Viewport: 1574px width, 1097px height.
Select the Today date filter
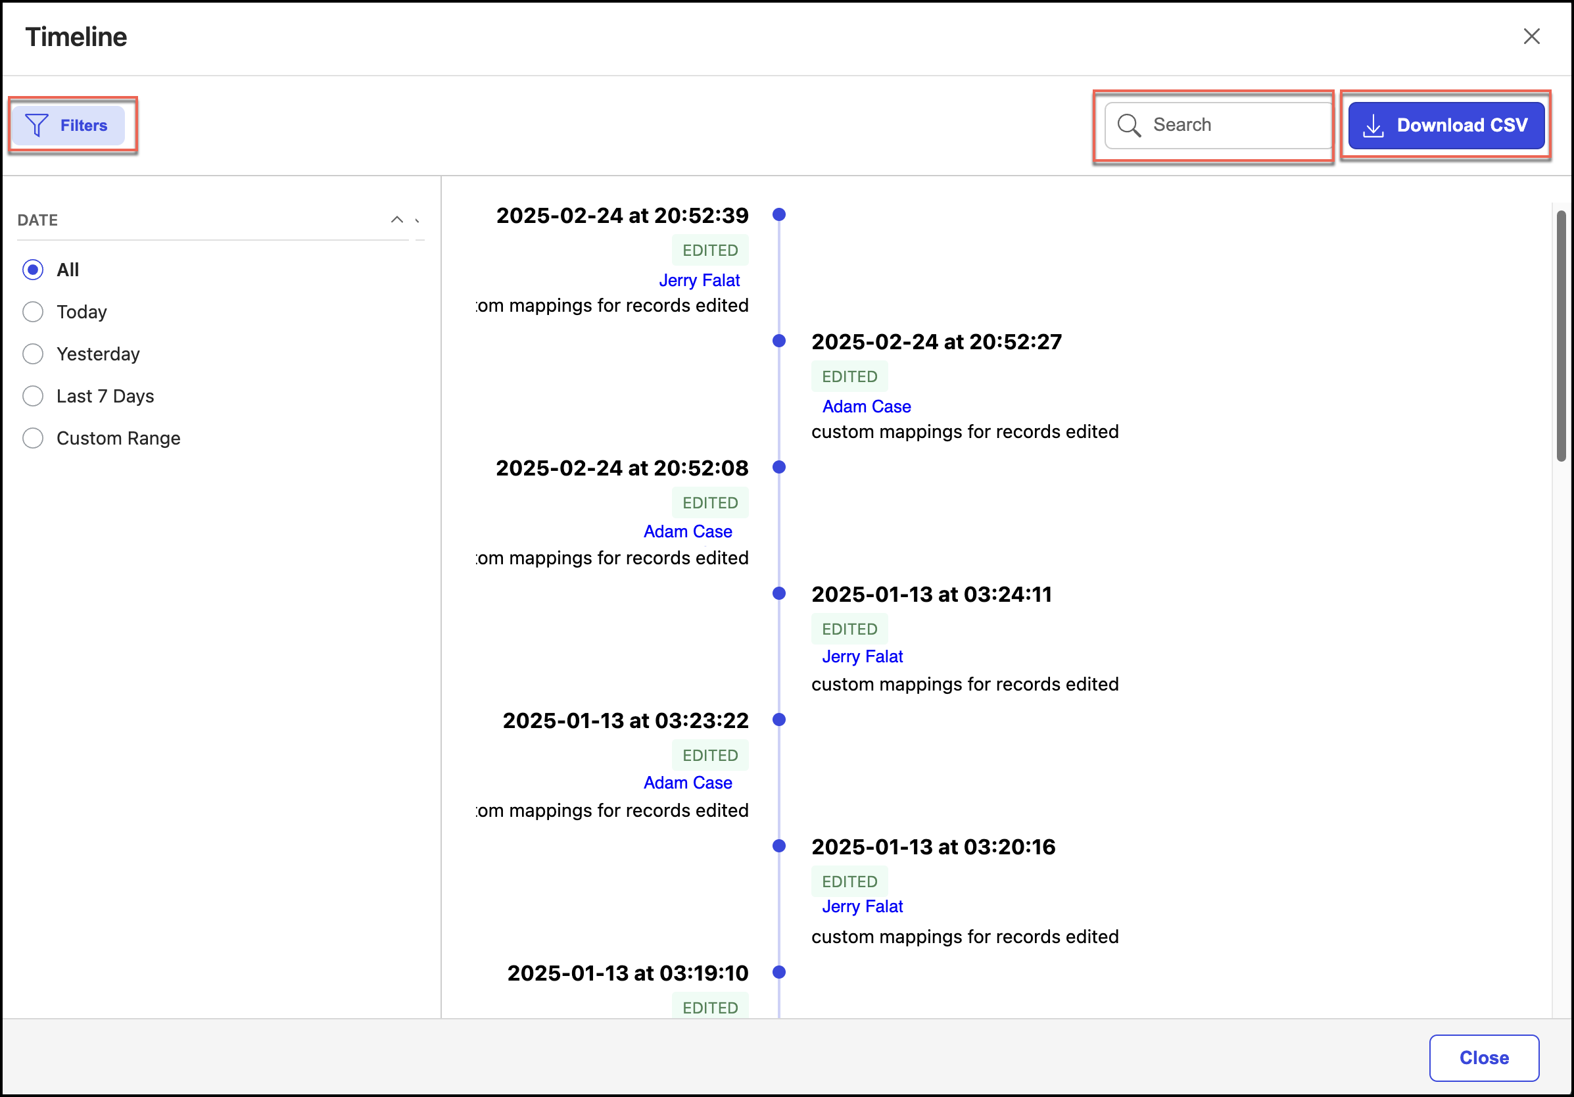(x=33, y=312)
